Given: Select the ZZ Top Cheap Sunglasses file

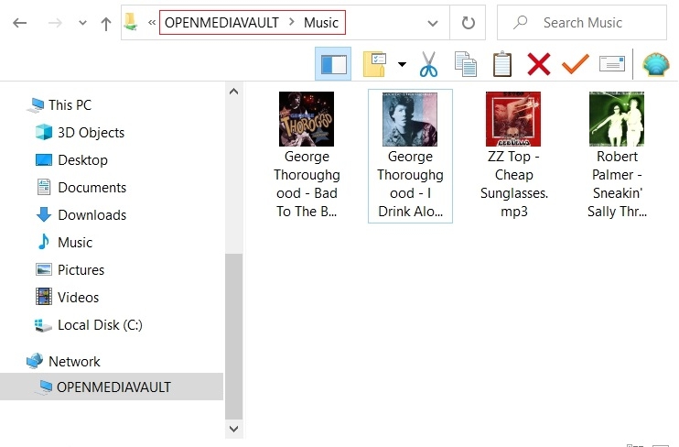Looking at the screenshot, I should (513, 156).
